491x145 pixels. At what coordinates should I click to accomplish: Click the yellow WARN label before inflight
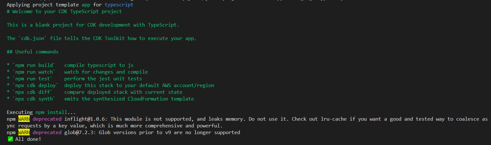(24, 119)
